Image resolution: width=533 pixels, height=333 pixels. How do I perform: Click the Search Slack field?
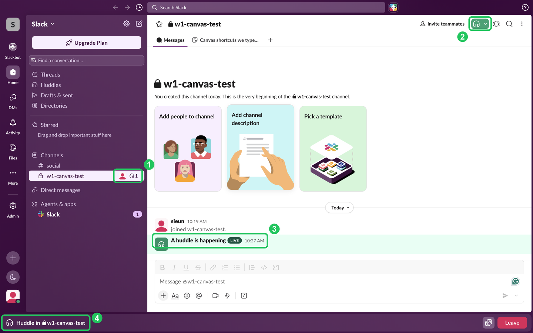coord(266,7)
